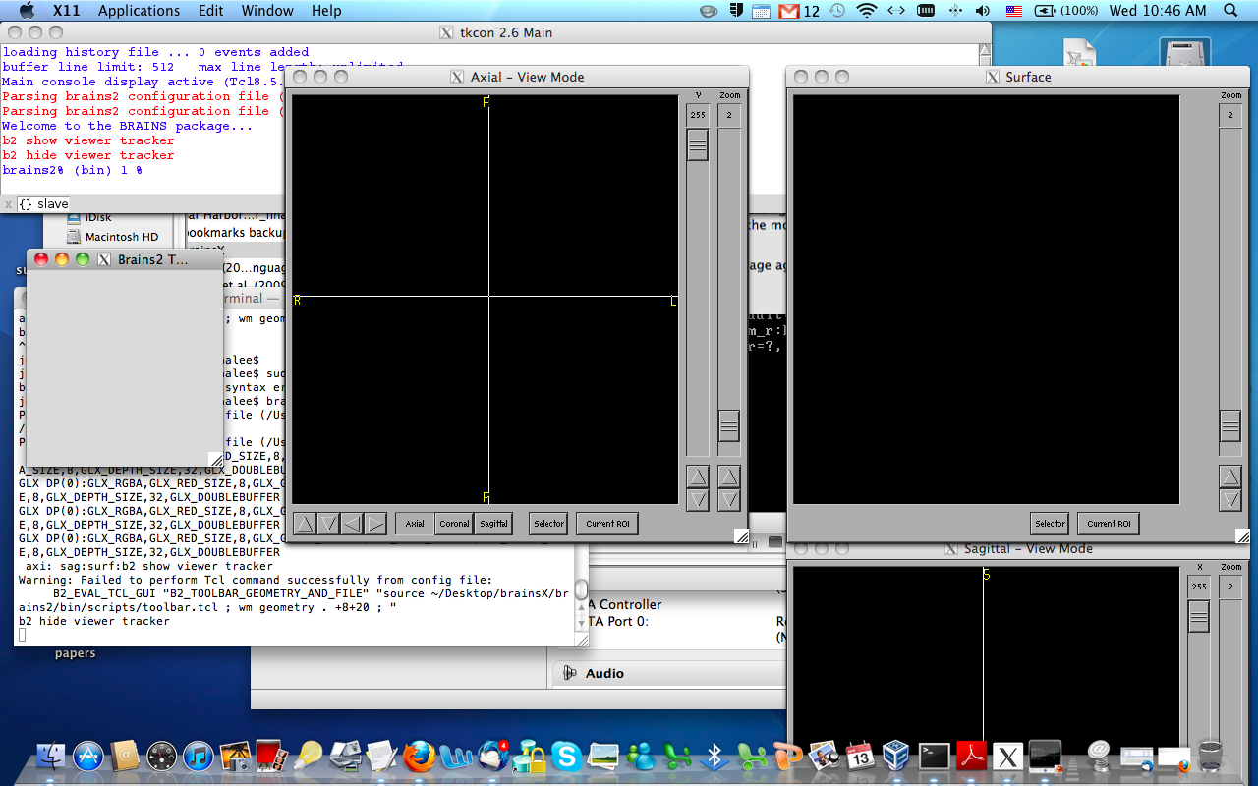The image size is (1258, 786).
Task: Increase Axial zoom with the up stepper
Action: pyautogui.click(x=728, y=477)
